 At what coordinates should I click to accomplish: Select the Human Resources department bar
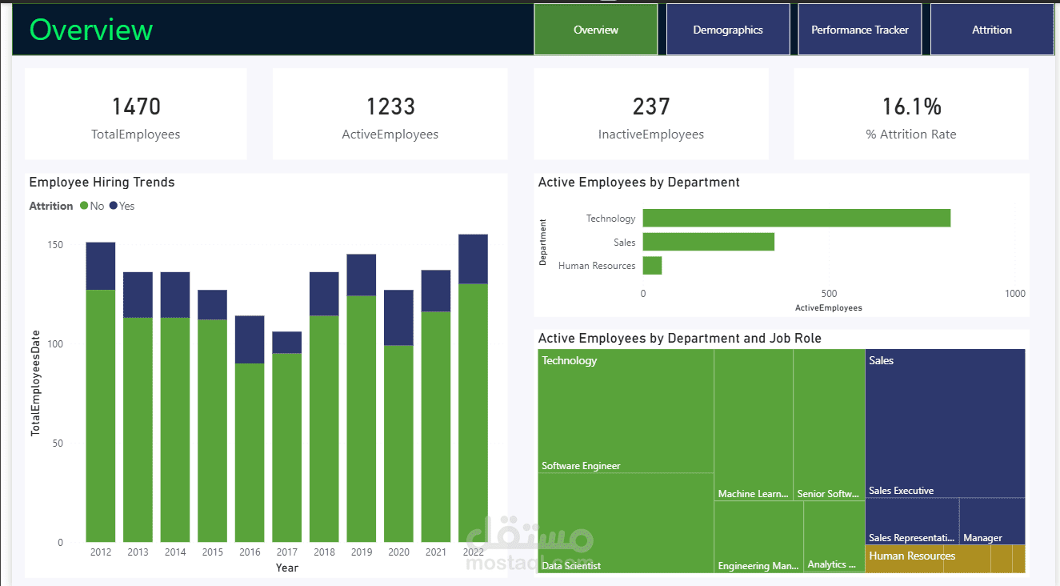tap(652, 266)
